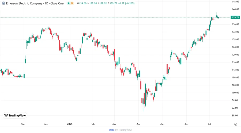Click the 148.00 price axis label
This screenshot has width=241, height=133.
coord(235,2)
